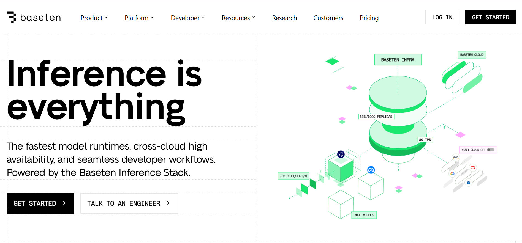Image resolution: width=522 pixels, height=243 pixels.
Task: Open the Customers page
Action: coord(328,18)
